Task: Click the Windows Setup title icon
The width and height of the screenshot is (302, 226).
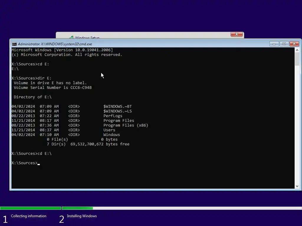Action: click(71, 37)
